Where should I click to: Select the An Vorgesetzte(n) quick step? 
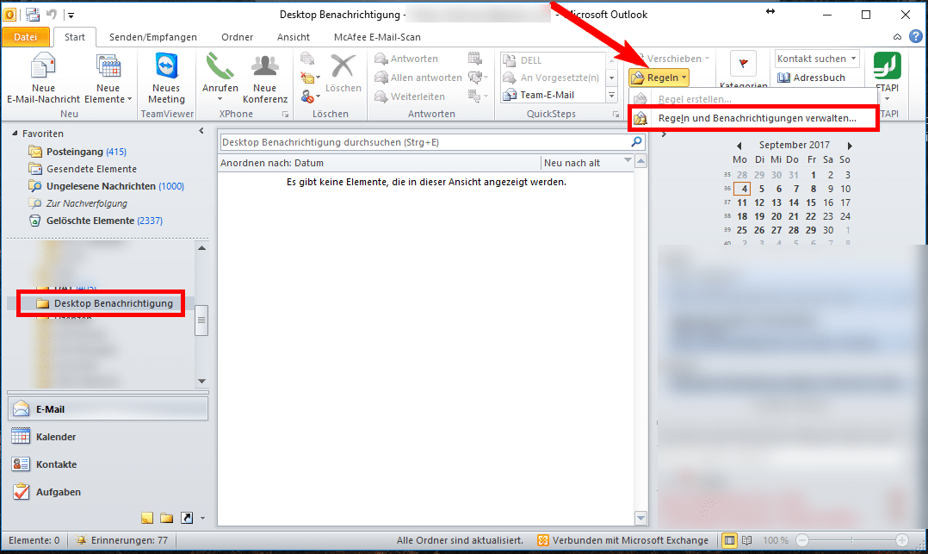pos(553,78)
